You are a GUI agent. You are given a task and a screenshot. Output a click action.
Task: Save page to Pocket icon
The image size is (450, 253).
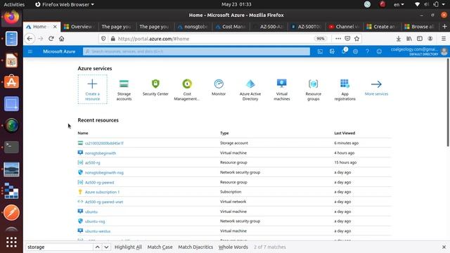(x=347, y=39)
